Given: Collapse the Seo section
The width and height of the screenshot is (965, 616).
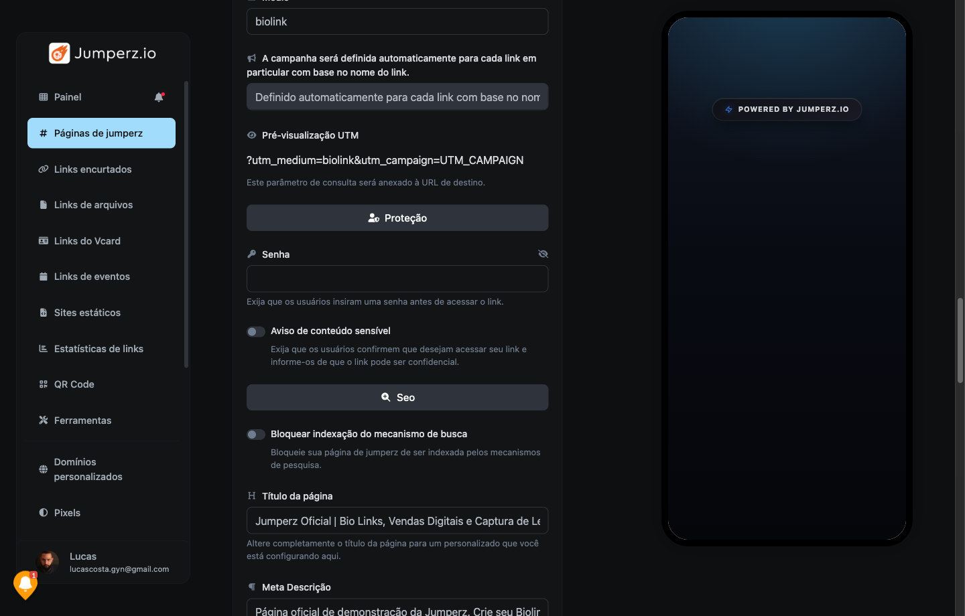Looking at the screenshot, I should point(397,397).
